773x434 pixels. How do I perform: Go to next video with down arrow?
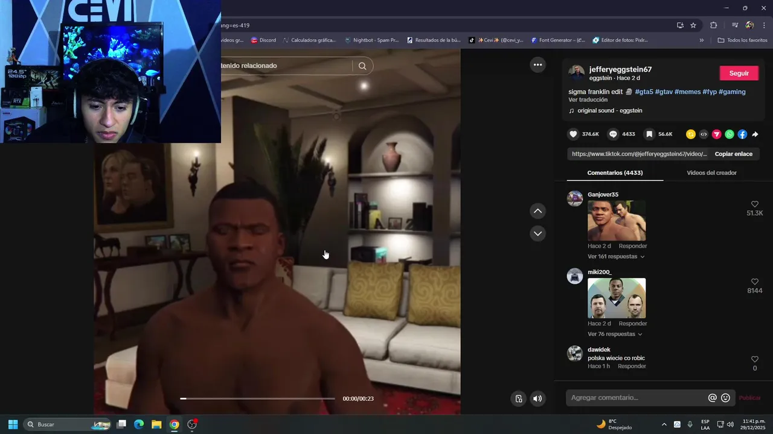537,233
